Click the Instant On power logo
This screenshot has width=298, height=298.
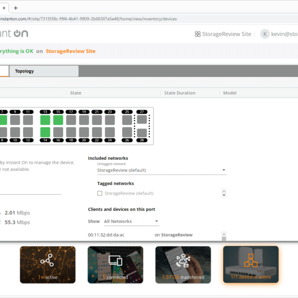coord(21,34)
